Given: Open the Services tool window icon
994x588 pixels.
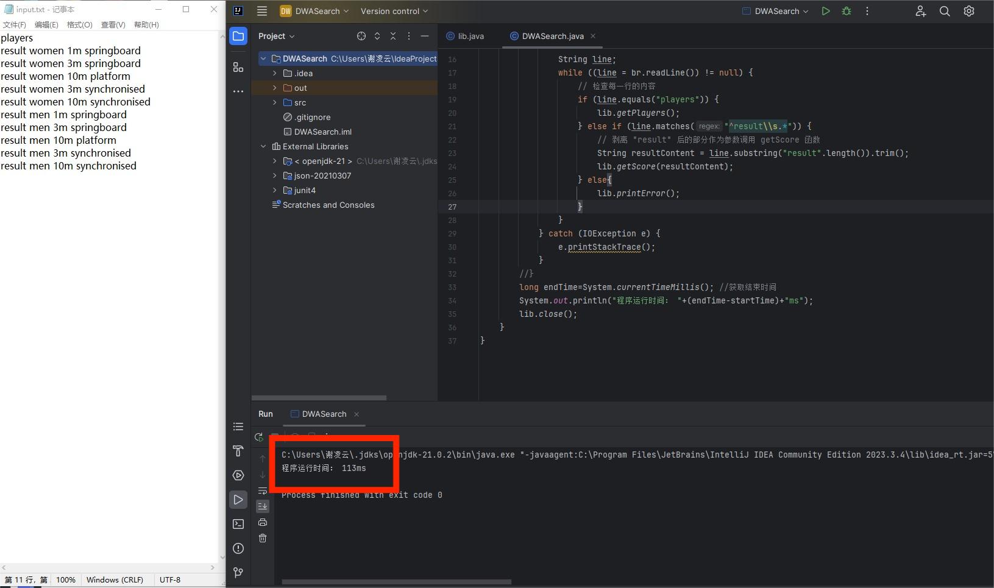Looking at the screenshot, I should (x=238, y=475).
